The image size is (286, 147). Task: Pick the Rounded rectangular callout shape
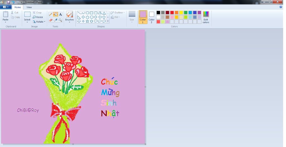point(96,21)
